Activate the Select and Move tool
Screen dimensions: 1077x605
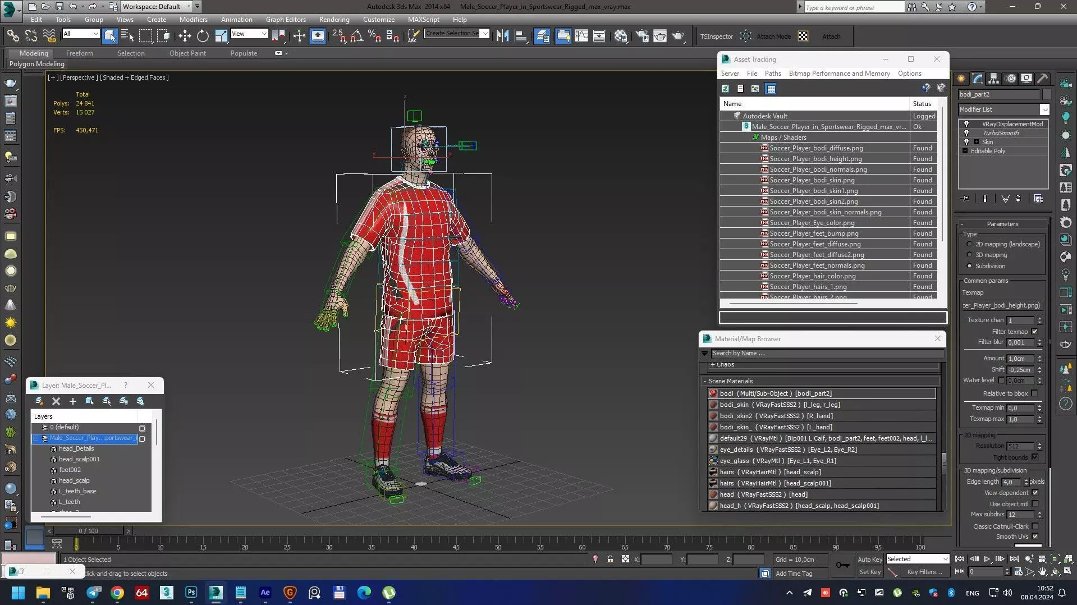[185, 36]
